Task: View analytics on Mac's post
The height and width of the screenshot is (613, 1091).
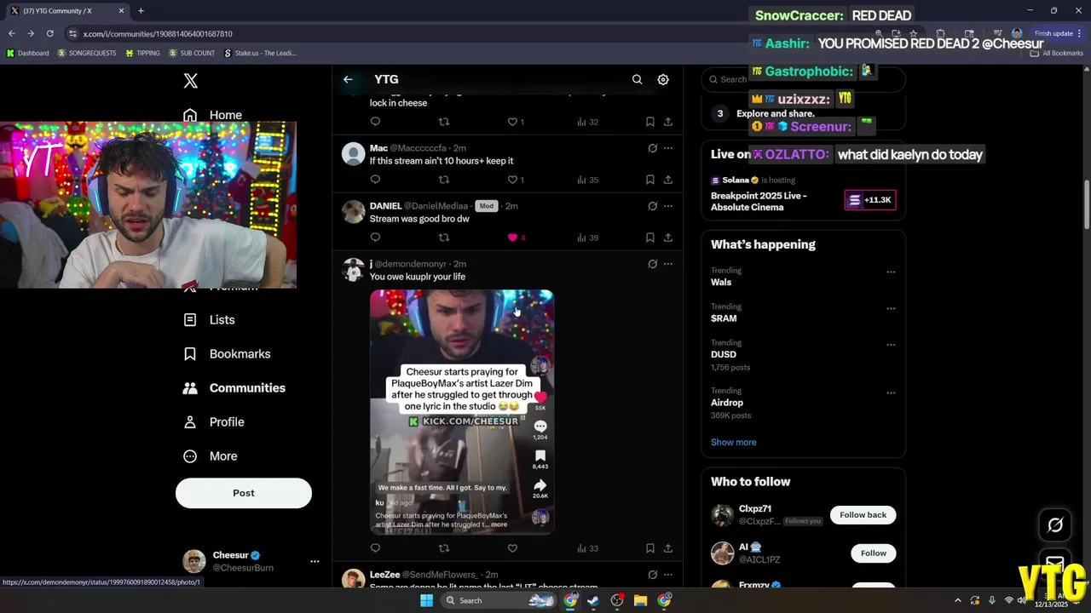Action: click(x=587, y=180)
